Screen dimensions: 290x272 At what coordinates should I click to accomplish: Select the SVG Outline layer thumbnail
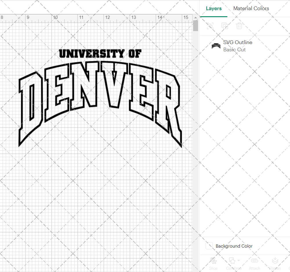point(216,46)
